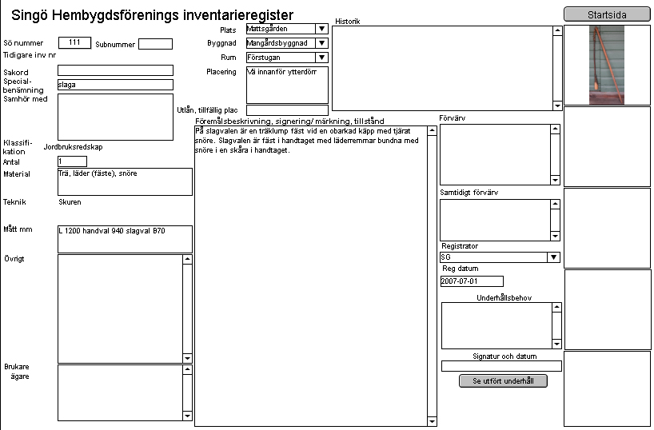Click the Samtidigt förvärv text area
Image resolution: width=654 pixels, height=430 pixels.
click(495, 221)
